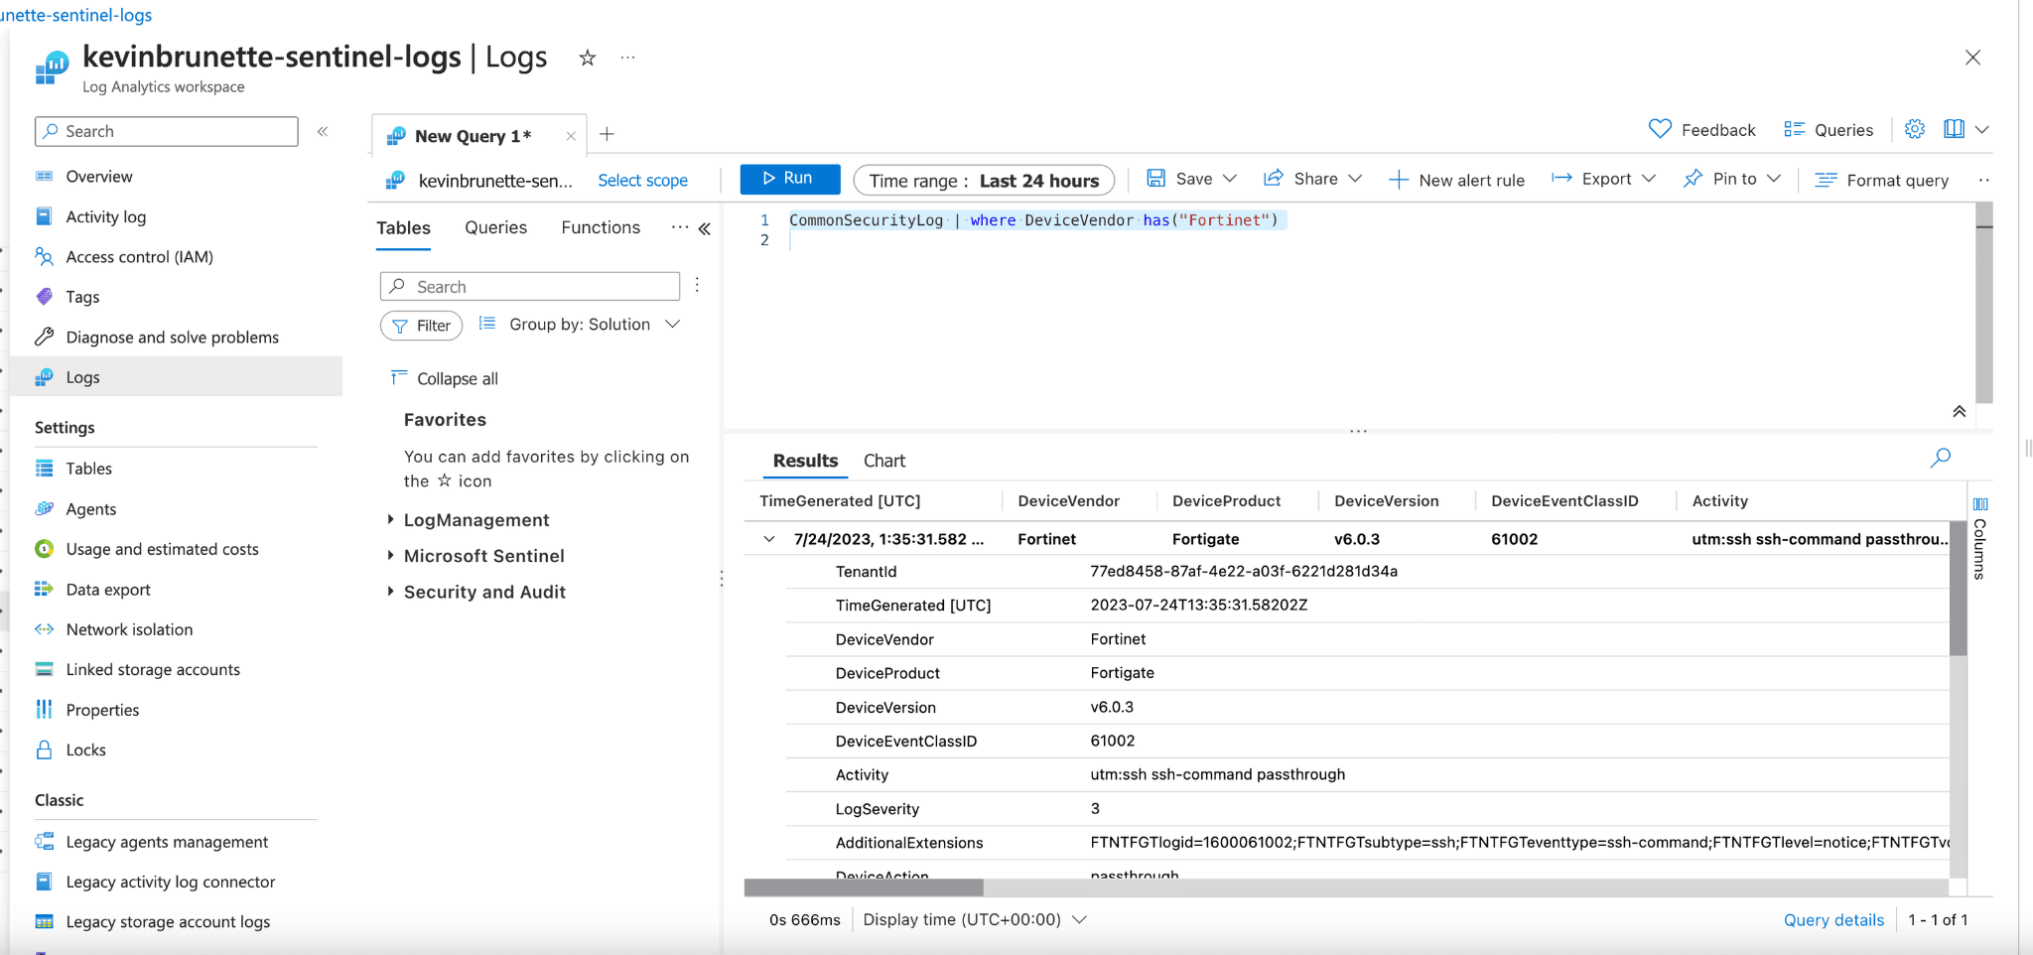Viewport: 2033px width, 955px height.
Task: Collapse the query editor with double chevron
Action: point(1959,411)
